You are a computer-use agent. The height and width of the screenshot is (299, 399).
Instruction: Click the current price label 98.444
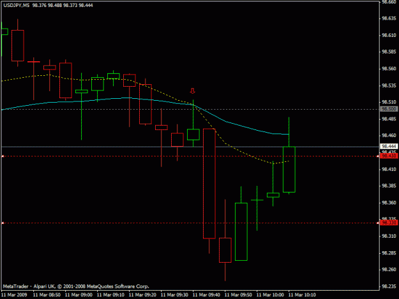389,147
